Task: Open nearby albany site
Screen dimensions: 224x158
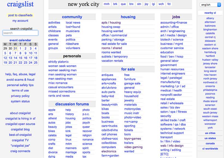Action: [x=210, y=18]
